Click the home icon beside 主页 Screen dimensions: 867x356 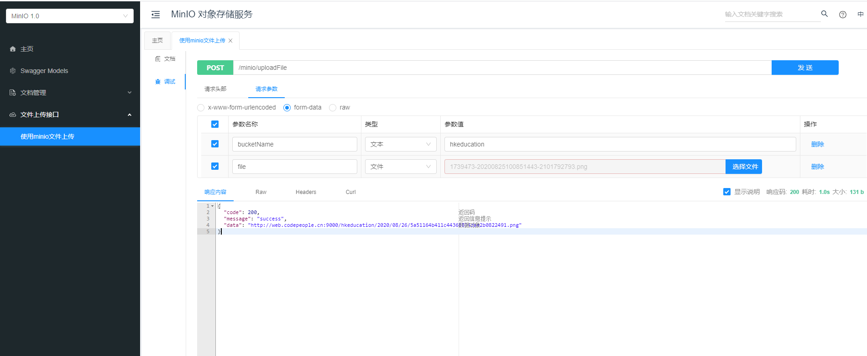point(13,49)
